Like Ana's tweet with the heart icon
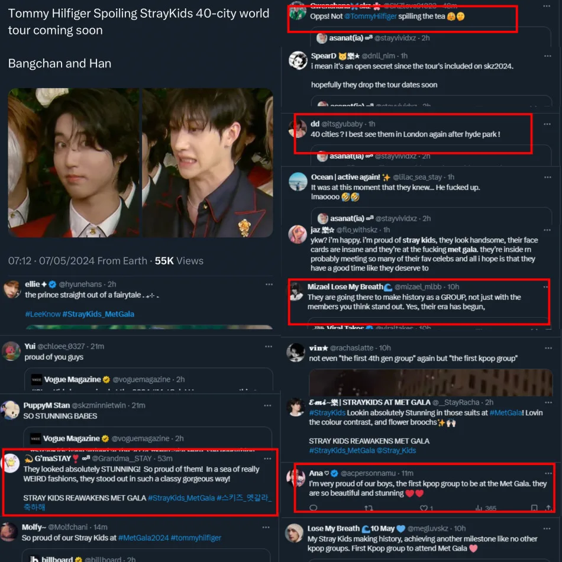The width and height of the screenshot is (562, 562). point(424,508)
